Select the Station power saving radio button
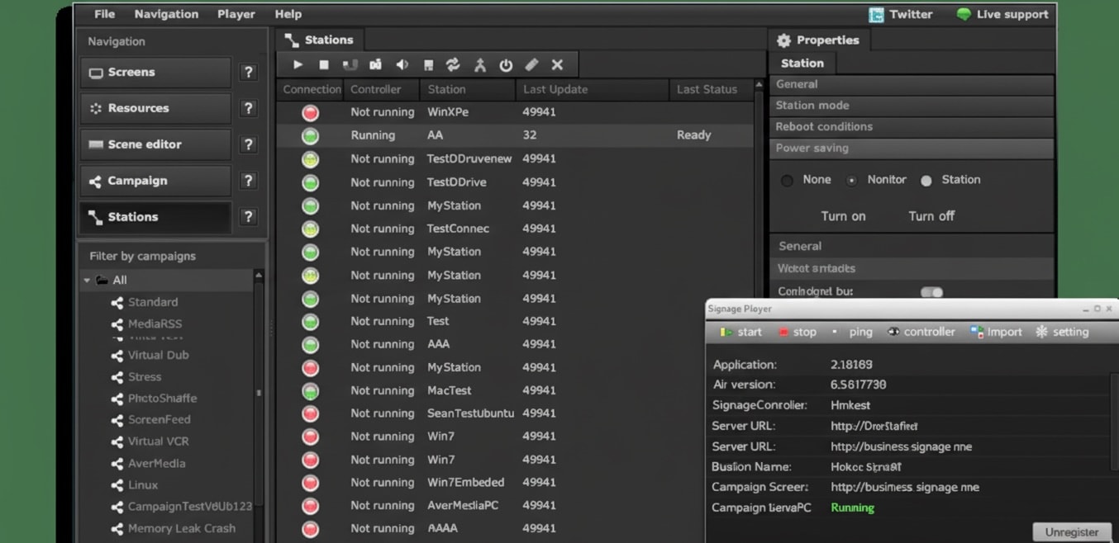This screenshot has height=543, width=1119. pyautogui.click(x=926, y=181)
